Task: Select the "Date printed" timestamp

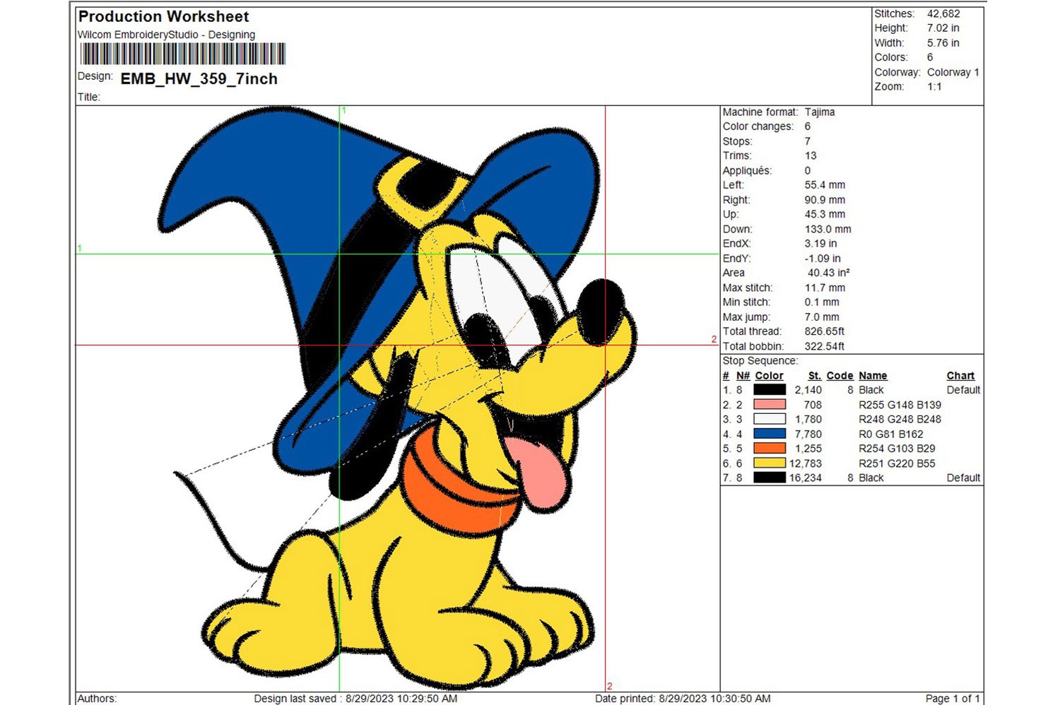Action: [x=683, y=699]
